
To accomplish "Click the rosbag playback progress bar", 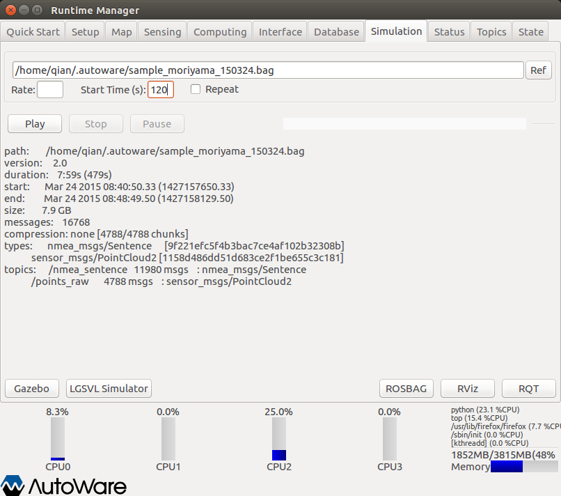I will coord(404,123).
